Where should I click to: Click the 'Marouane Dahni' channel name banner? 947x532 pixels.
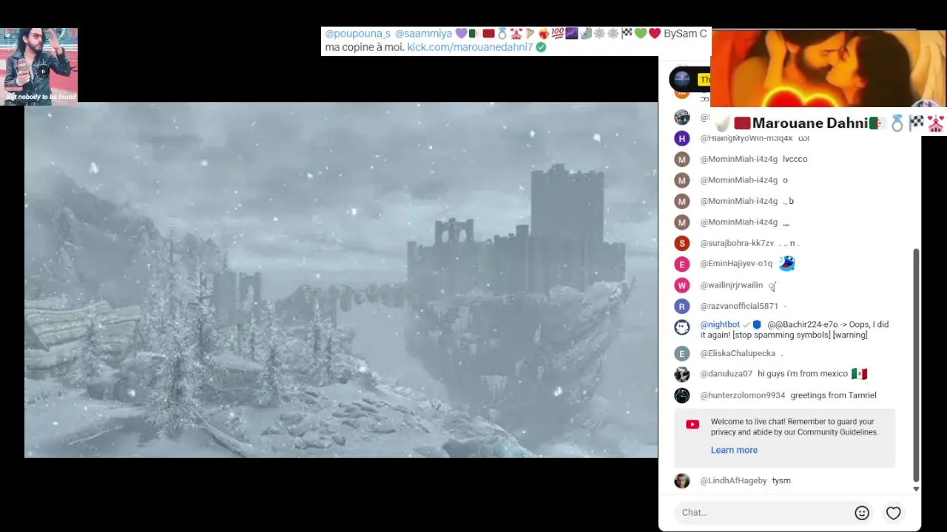pyautogui.click(x=810, y=123)
